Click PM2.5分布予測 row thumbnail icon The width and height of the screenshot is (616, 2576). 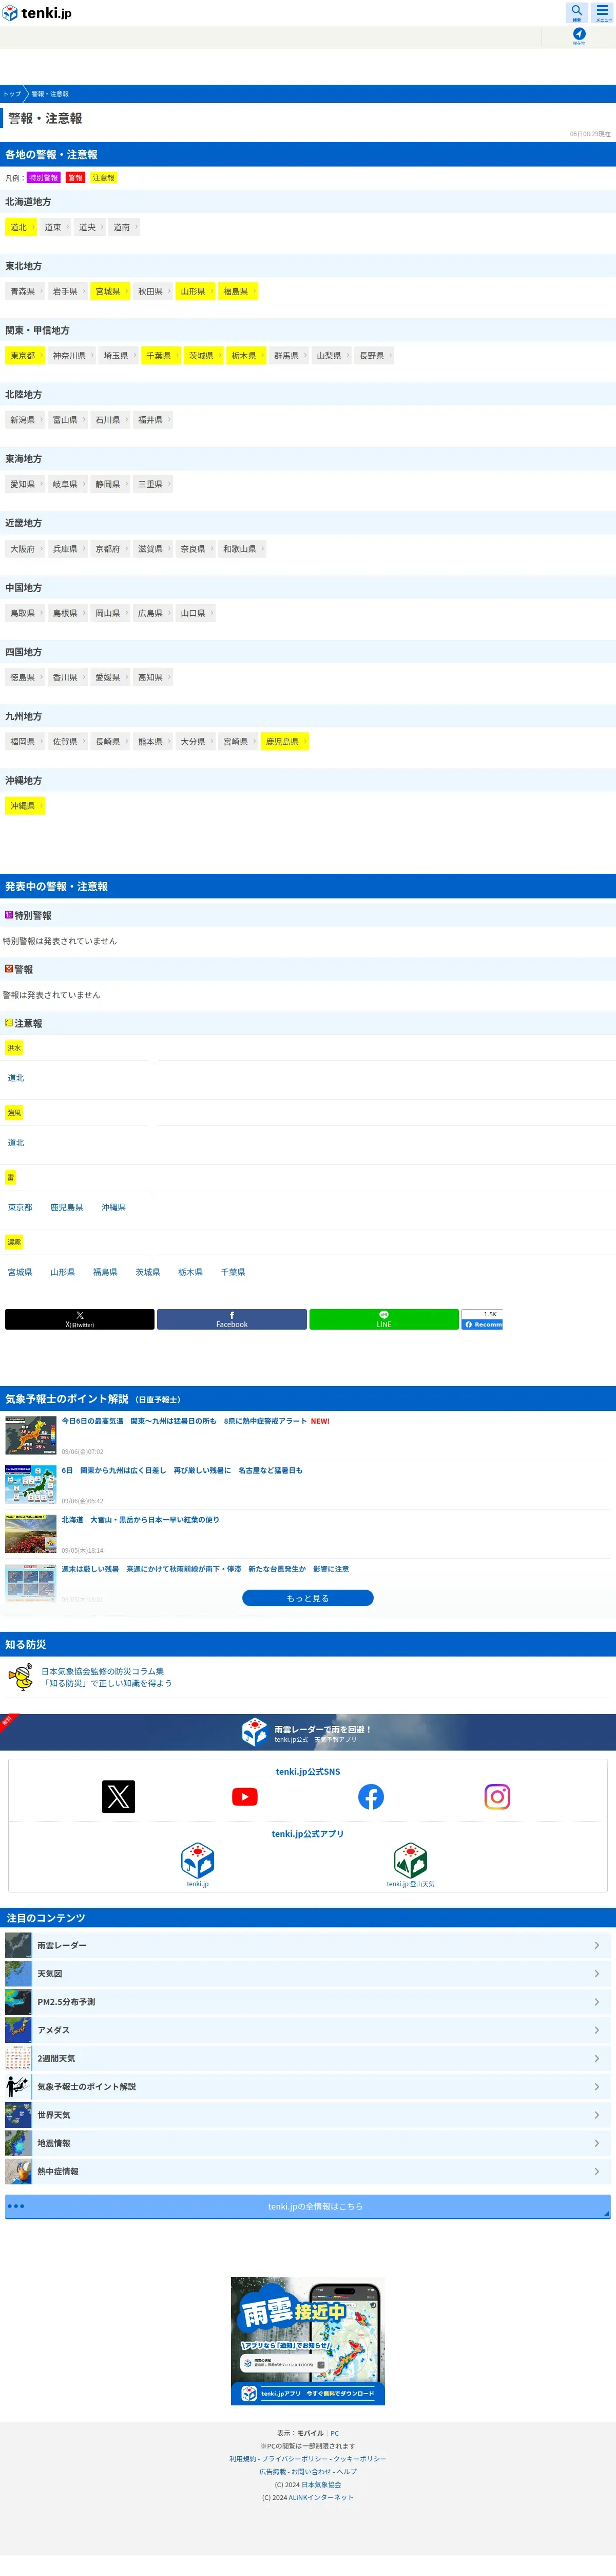(x=18, y=2002)
